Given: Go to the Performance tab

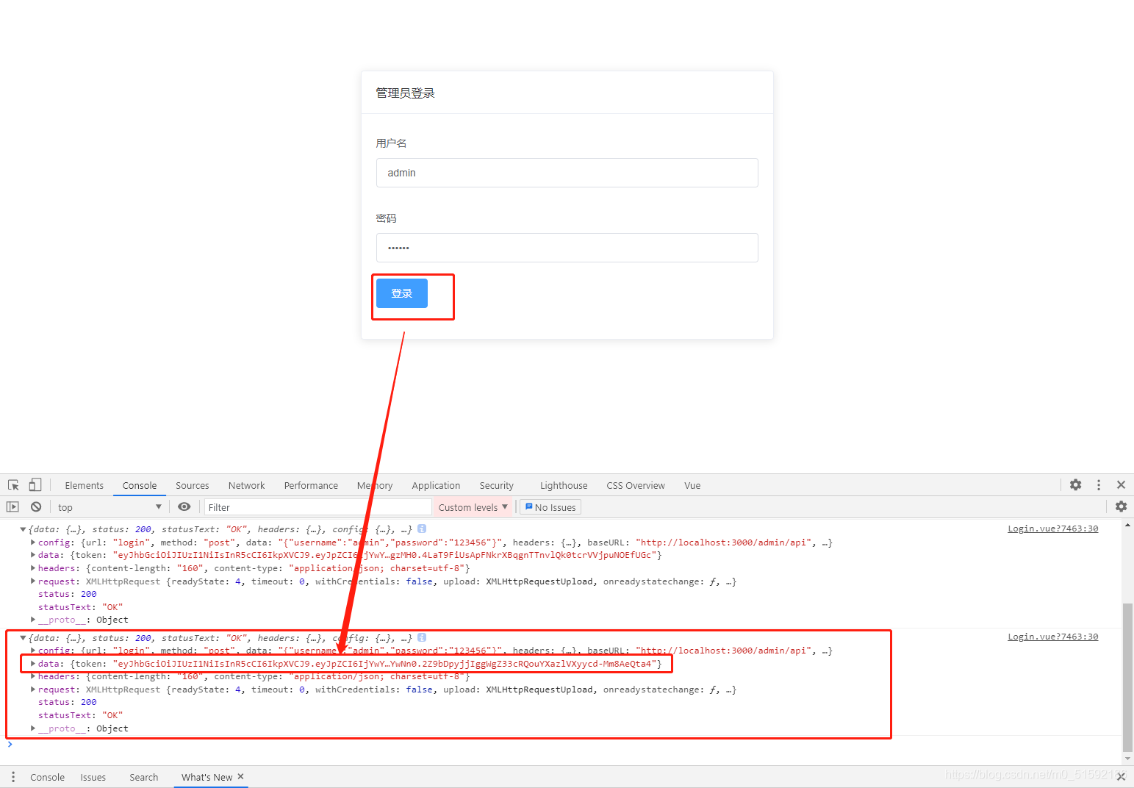Looking at the screenshot, I should [312, 485].
